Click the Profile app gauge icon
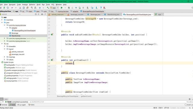Screen dimensions: 193x109 [76, 8]
